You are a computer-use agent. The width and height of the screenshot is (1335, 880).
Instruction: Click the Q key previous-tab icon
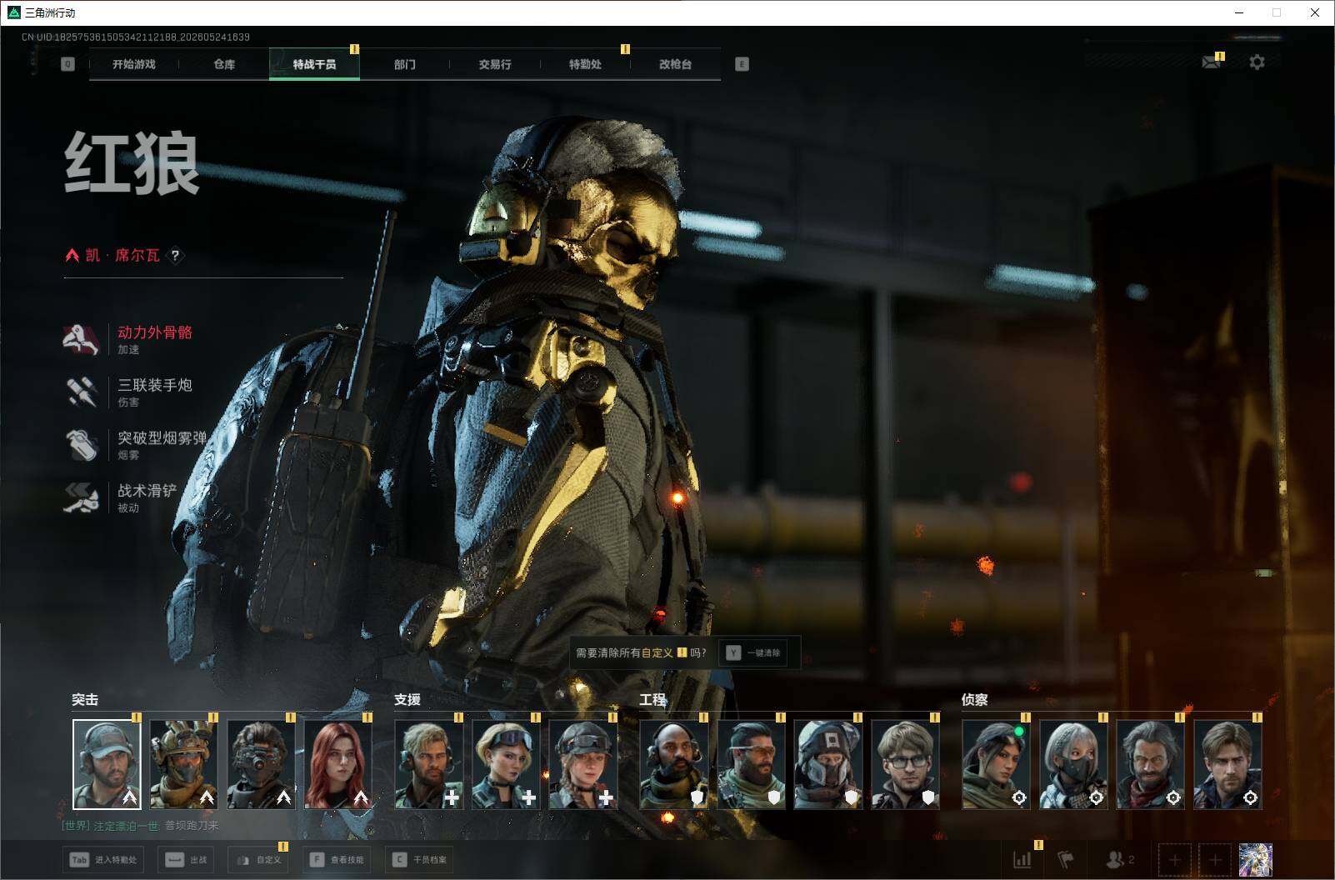pos(68,64)
